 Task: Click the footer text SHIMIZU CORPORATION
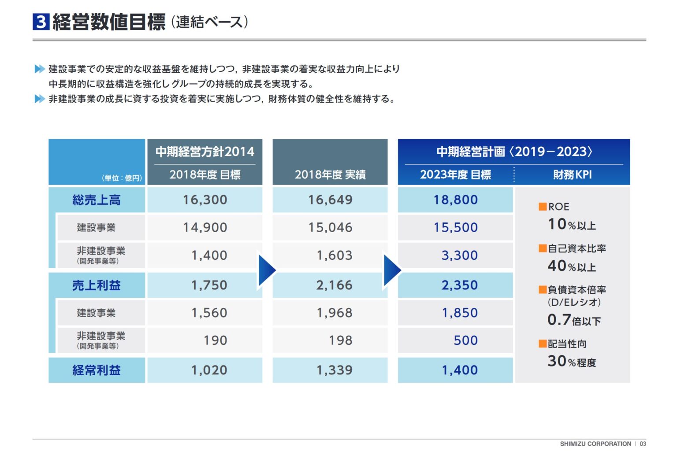[x=595, y=444]
